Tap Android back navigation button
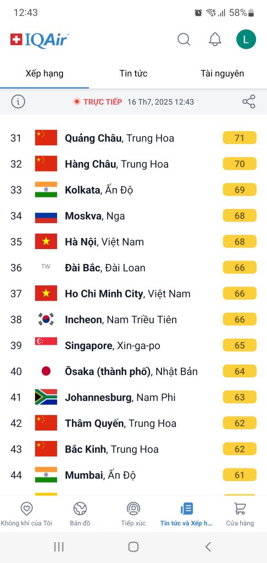 (x=208, y=547)
